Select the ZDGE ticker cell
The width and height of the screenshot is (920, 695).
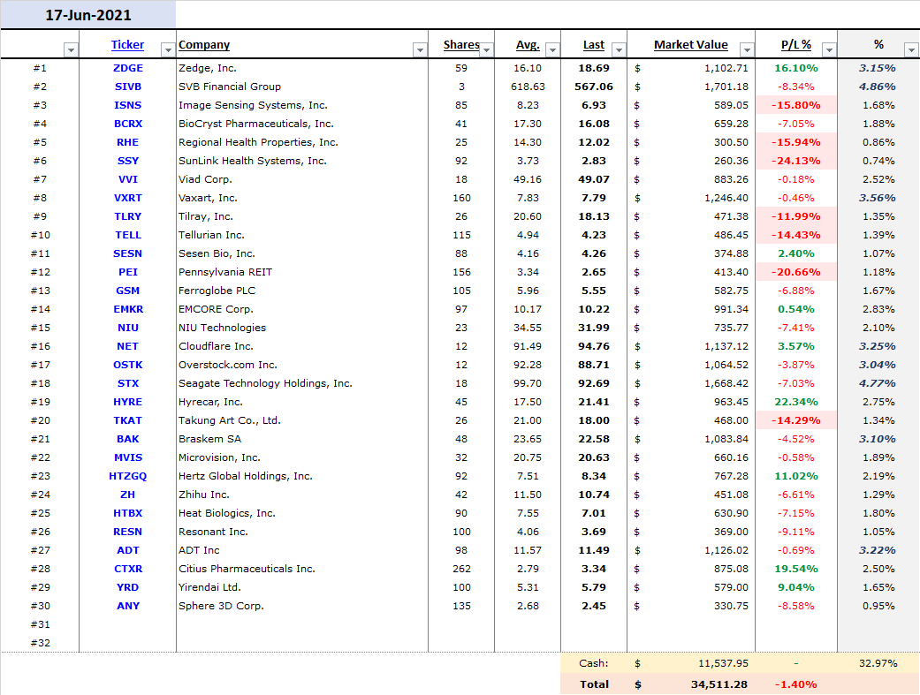[128, 68]
